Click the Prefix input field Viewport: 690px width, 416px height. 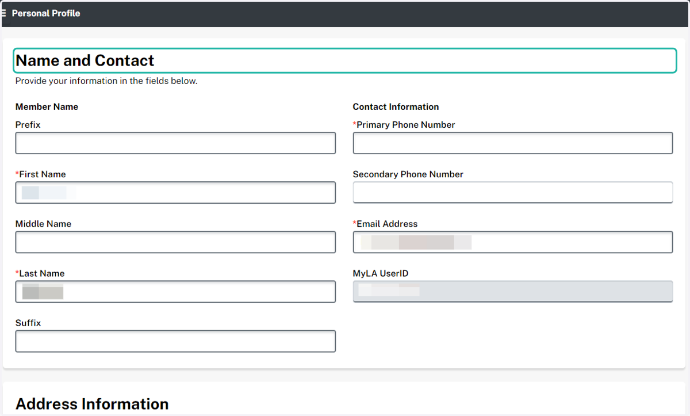coord(175,143)
